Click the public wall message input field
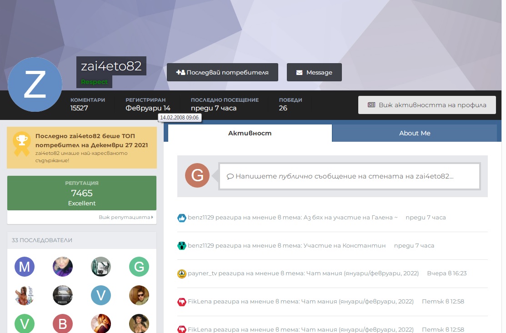Image resolution: width=506 pixels, height=333 pixels. [x=349, y=176]
